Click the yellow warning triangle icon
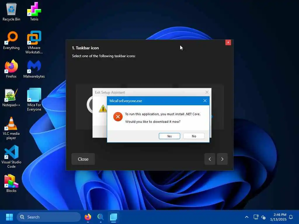The image size is (299, 224). [102, 108]
